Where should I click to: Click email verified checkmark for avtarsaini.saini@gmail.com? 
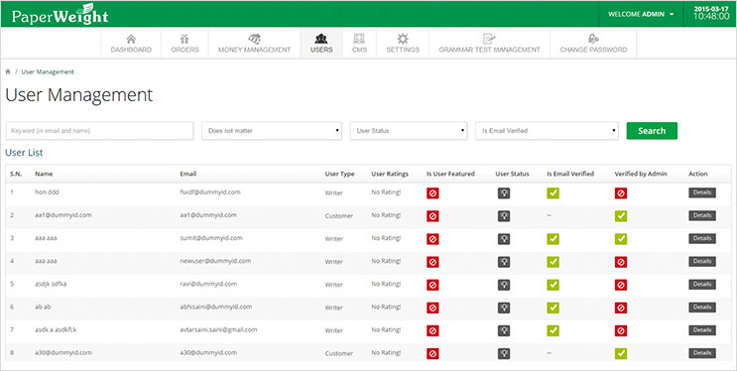(x=553, y=330)
